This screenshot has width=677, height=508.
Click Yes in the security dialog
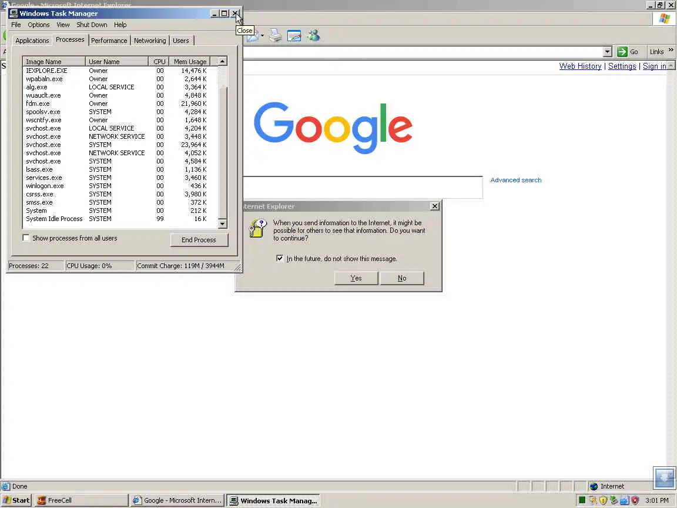pyautogui.click(x=356, y=278)
